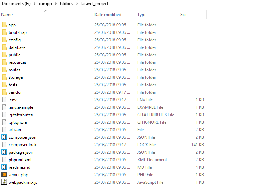The image size is (274, 188).
Task: Click the bootstrap folder icon
Action: point(4,32)
